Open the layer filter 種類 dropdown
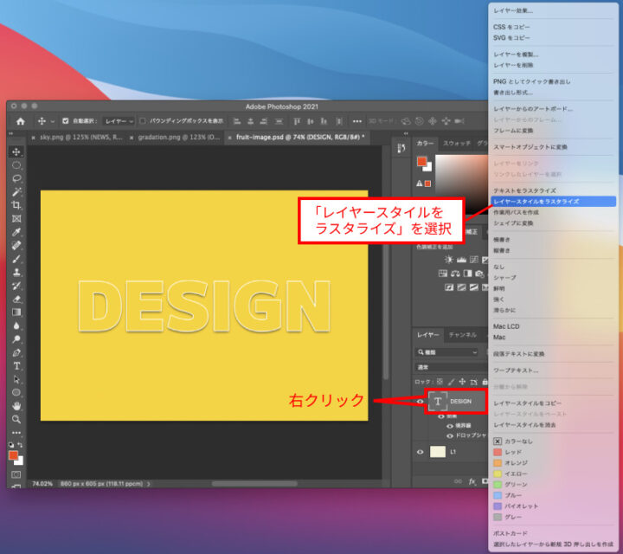 447,352
